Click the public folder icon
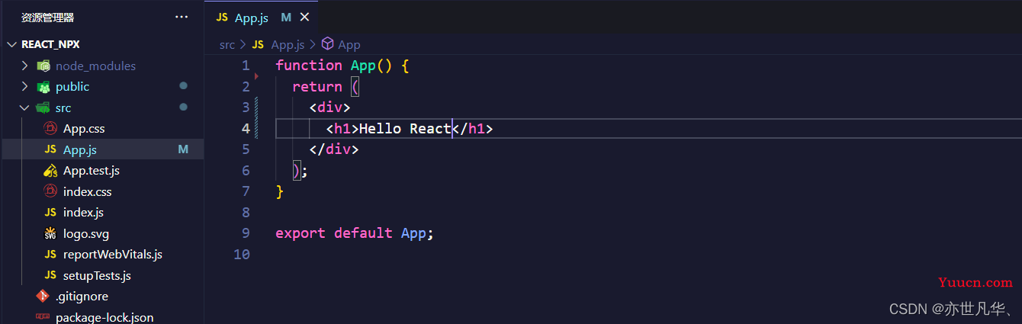The height and width of the screenshot is (324, 1022). coord(43,86)
